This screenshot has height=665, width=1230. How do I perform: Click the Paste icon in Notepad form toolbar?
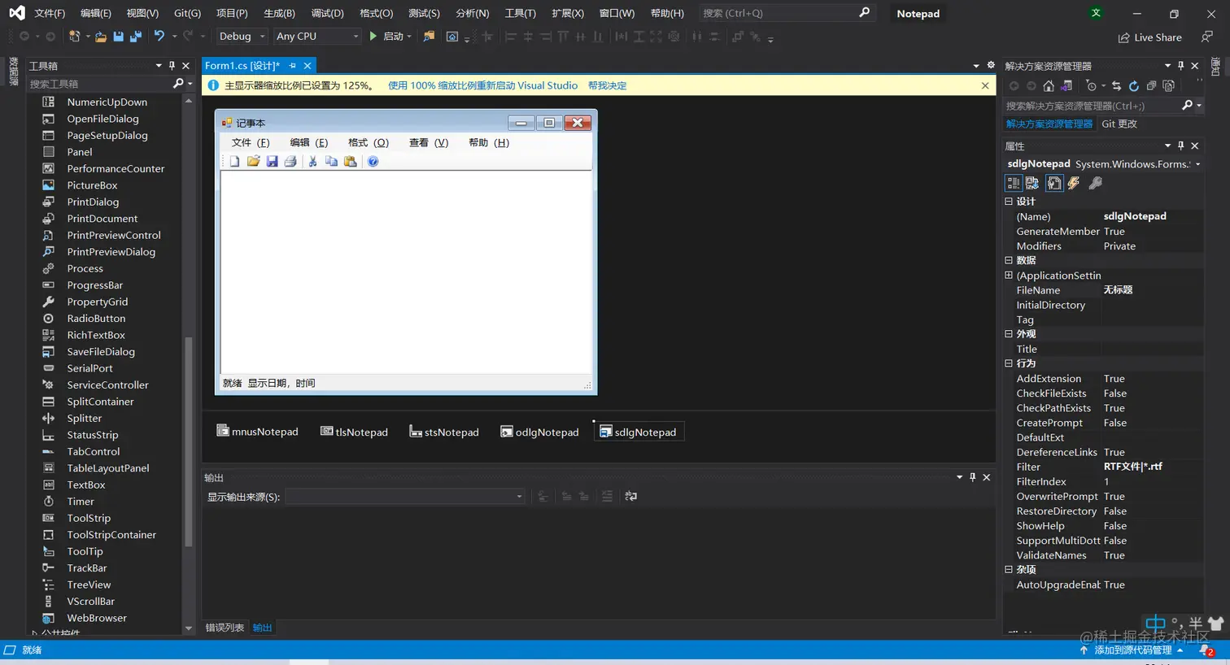click(x=351, y=161)
